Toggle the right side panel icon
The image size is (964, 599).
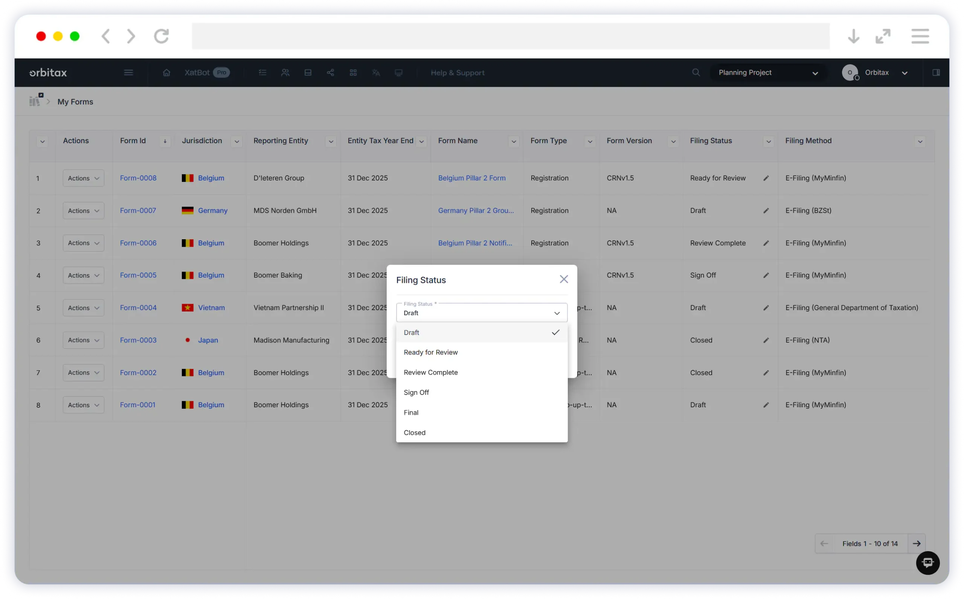[936, 72]
